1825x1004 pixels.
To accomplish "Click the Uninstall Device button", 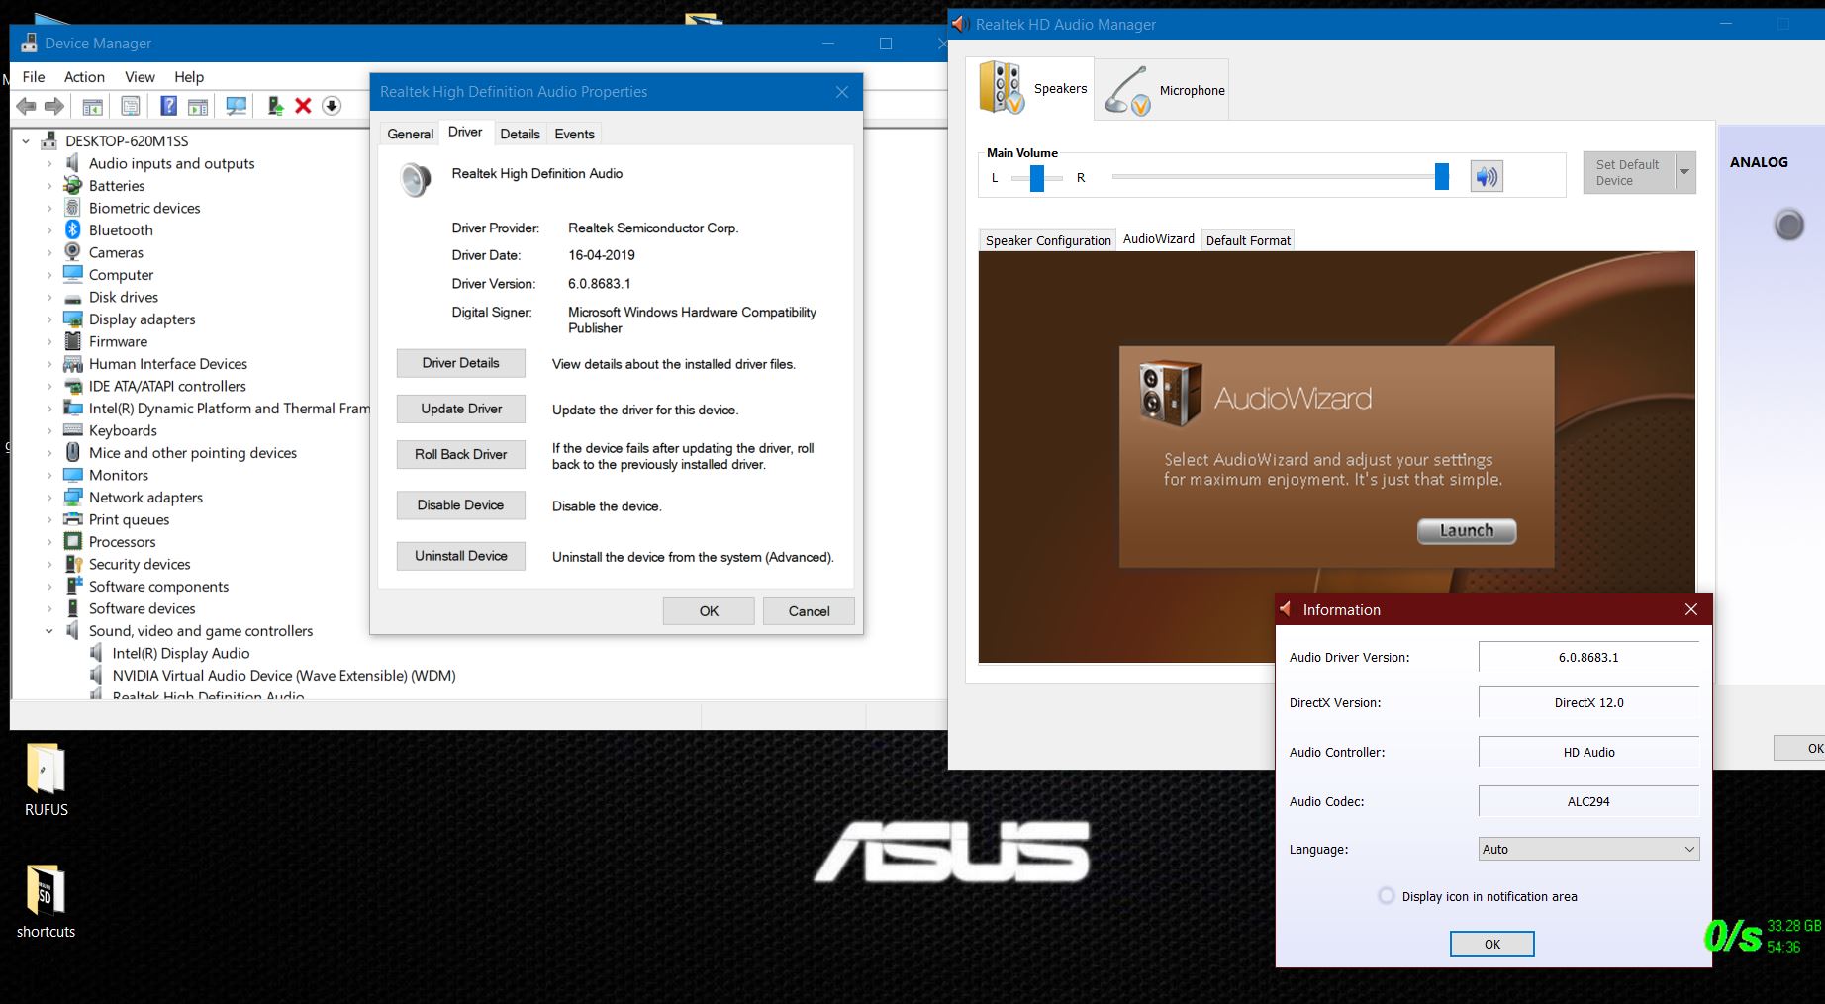I will (460, 556).
